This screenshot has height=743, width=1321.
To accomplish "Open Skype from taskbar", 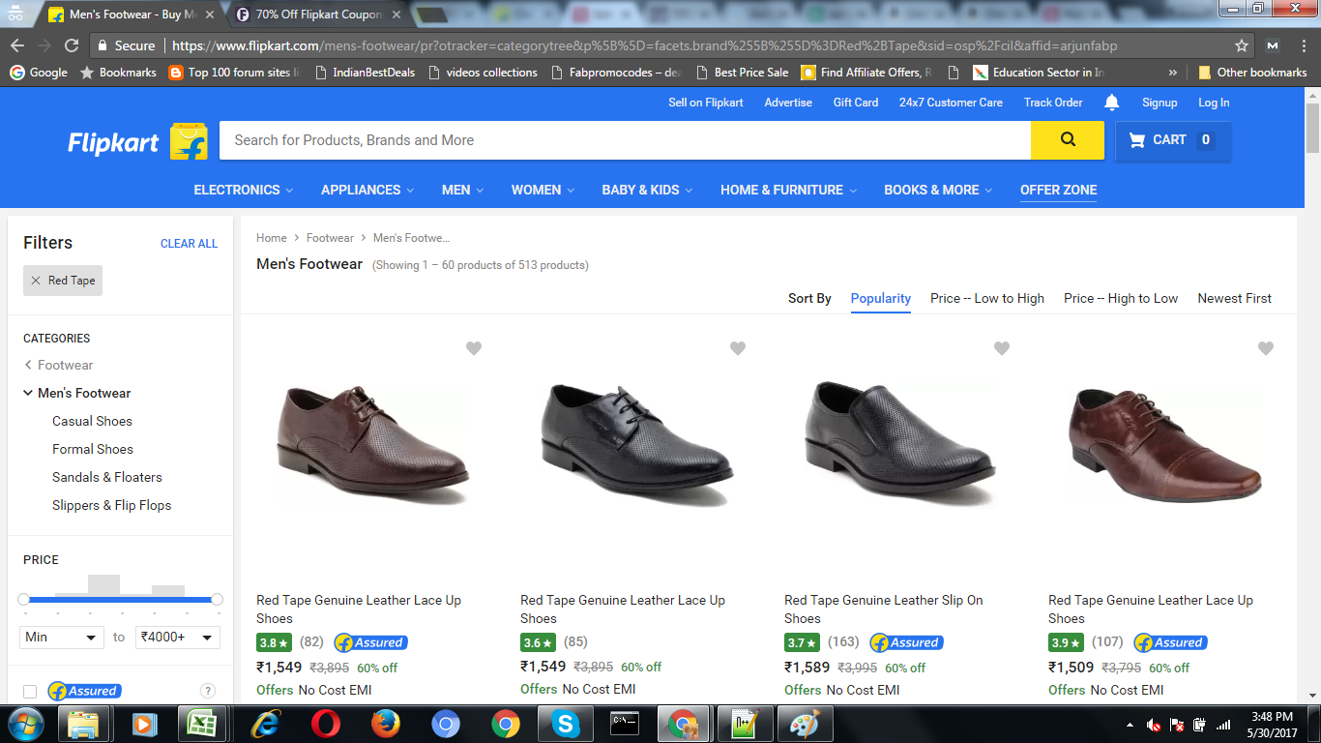I will [566, 724].
